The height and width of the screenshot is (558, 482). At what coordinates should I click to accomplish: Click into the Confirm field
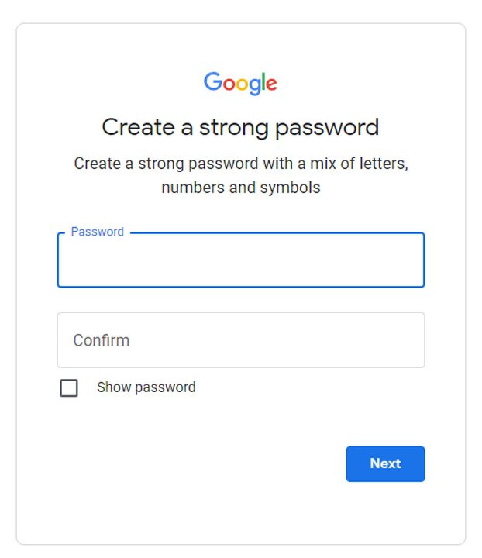(x=240, y=340)
